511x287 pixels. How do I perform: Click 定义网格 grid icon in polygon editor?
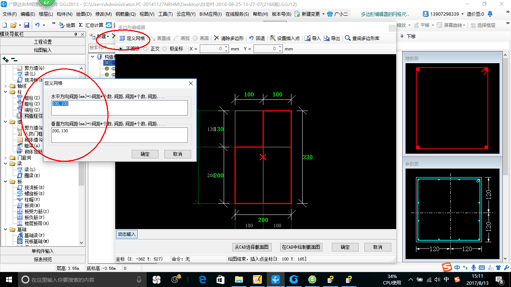(x=132, y=38)
